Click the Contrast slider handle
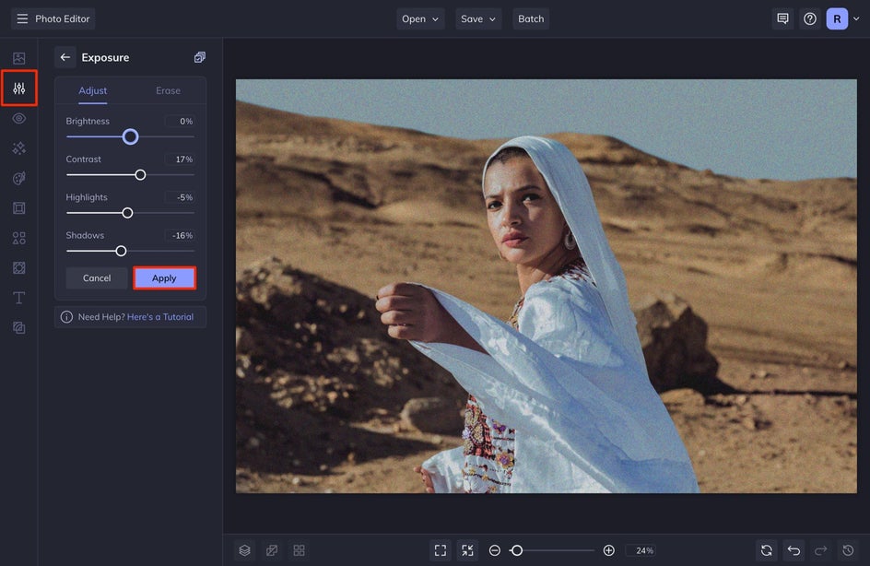Screen dimensions: 870x566 pyautogui.click(x=140, y=175)
